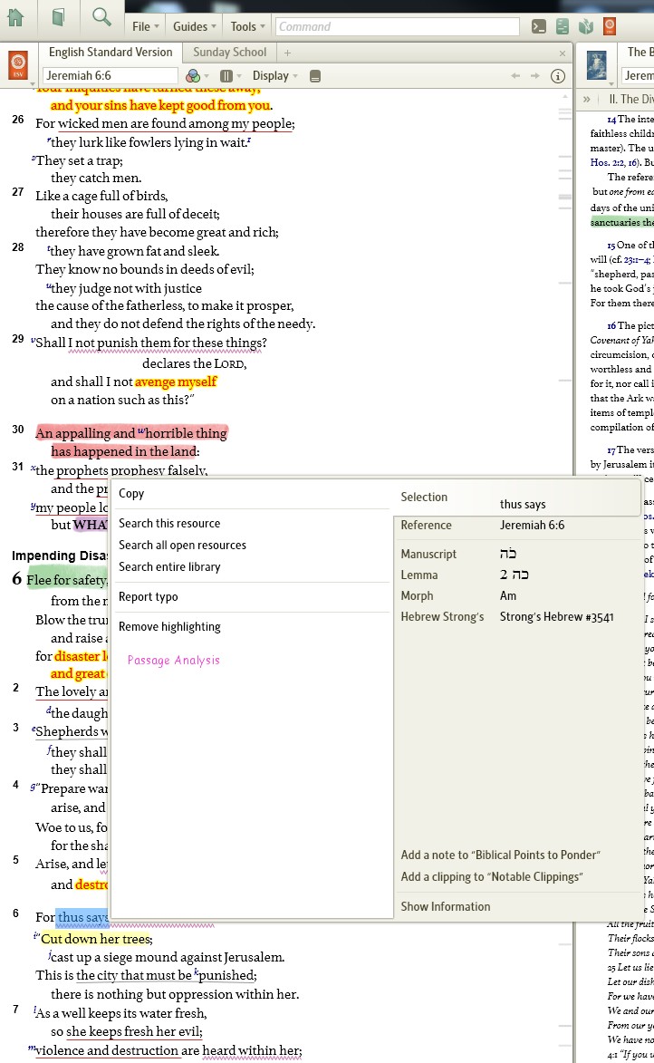
Task: Select the Morph Am row
Action: tap(518, 596)
